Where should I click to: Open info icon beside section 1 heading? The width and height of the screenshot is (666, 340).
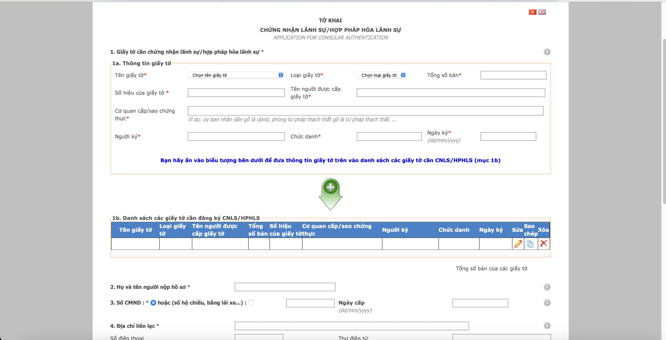click(547, 52)
